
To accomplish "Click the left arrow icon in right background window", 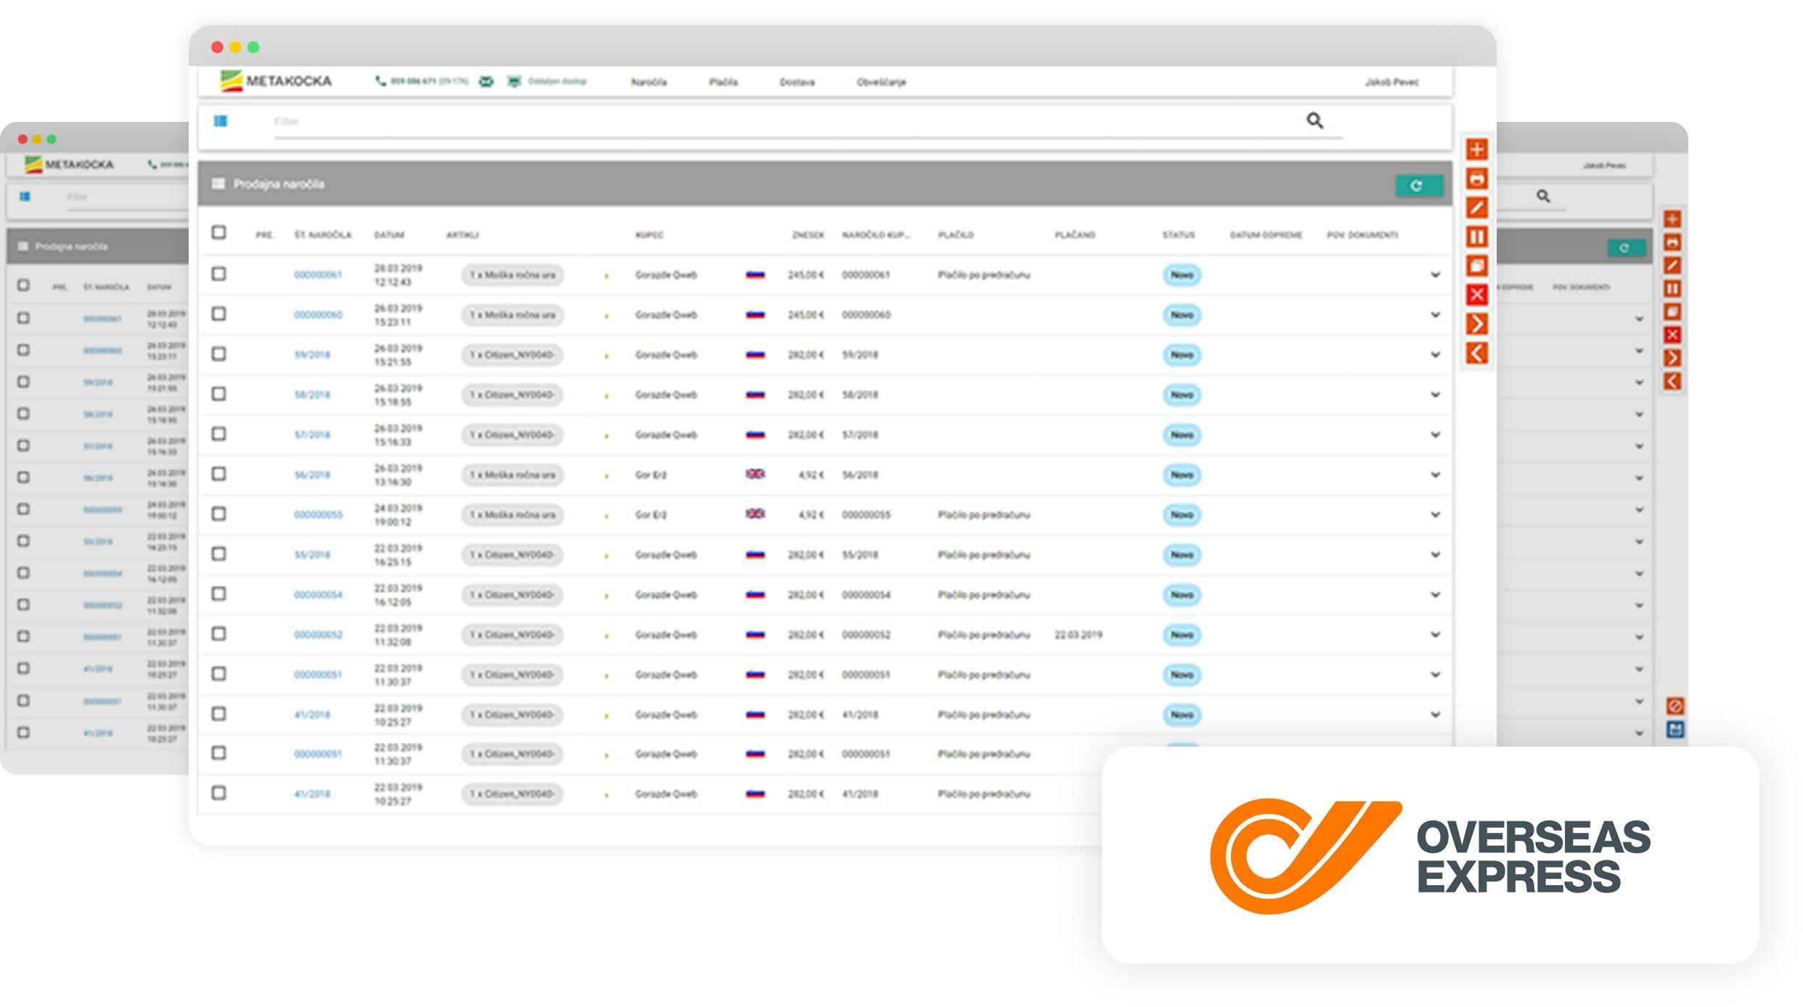I will 1672,381.
